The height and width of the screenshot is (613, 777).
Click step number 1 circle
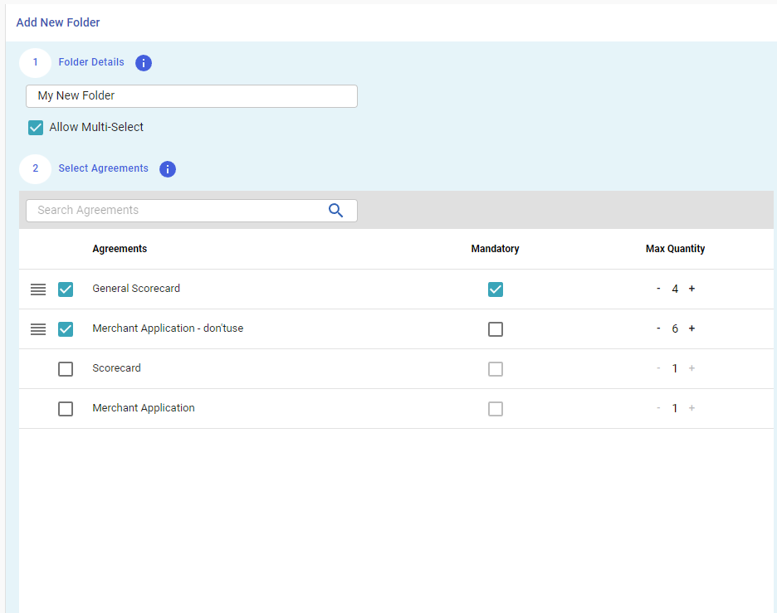point(35,62)
